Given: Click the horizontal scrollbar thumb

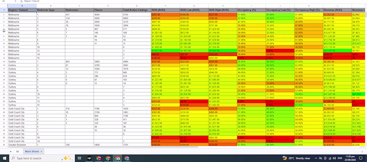Looking at the screenshot, I should [x=103, y=147].
